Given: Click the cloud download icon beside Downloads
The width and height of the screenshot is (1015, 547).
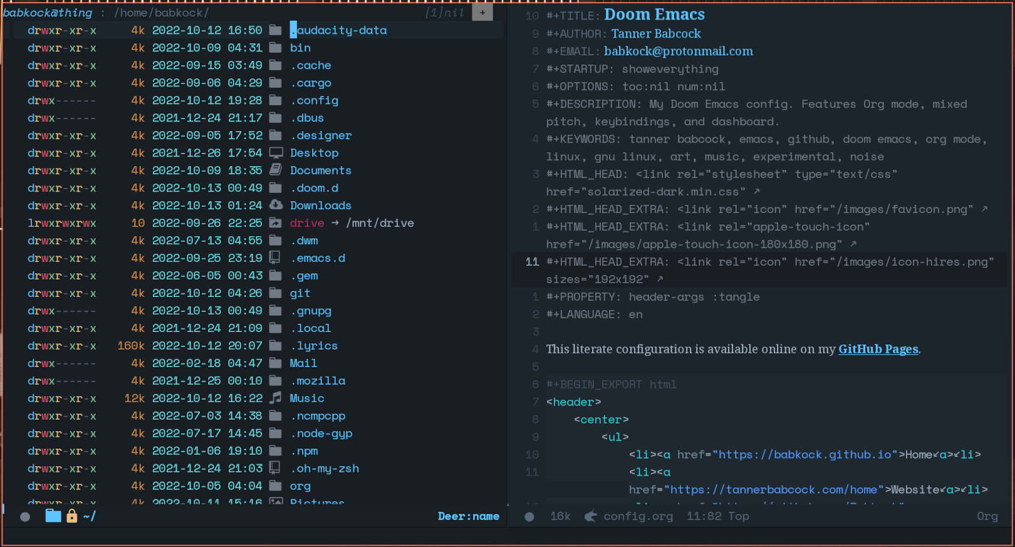Looking at the screenshot, I should (276, 206).
